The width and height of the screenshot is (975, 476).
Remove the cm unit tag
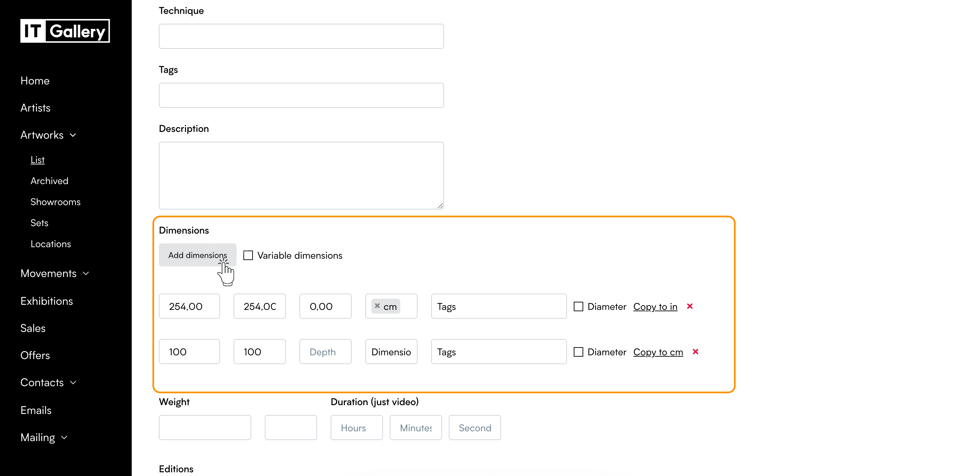[377, 306]
